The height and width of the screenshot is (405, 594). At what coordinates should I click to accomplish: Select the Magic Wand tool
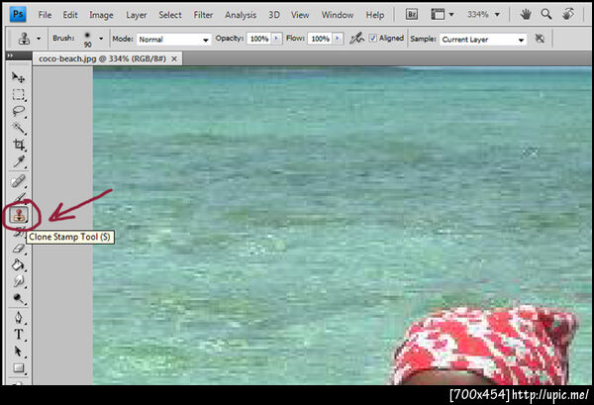point(18,128)
